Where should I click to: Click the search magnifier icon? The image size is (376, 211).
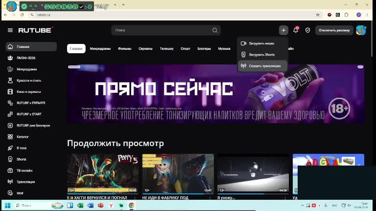coord(215,30)
